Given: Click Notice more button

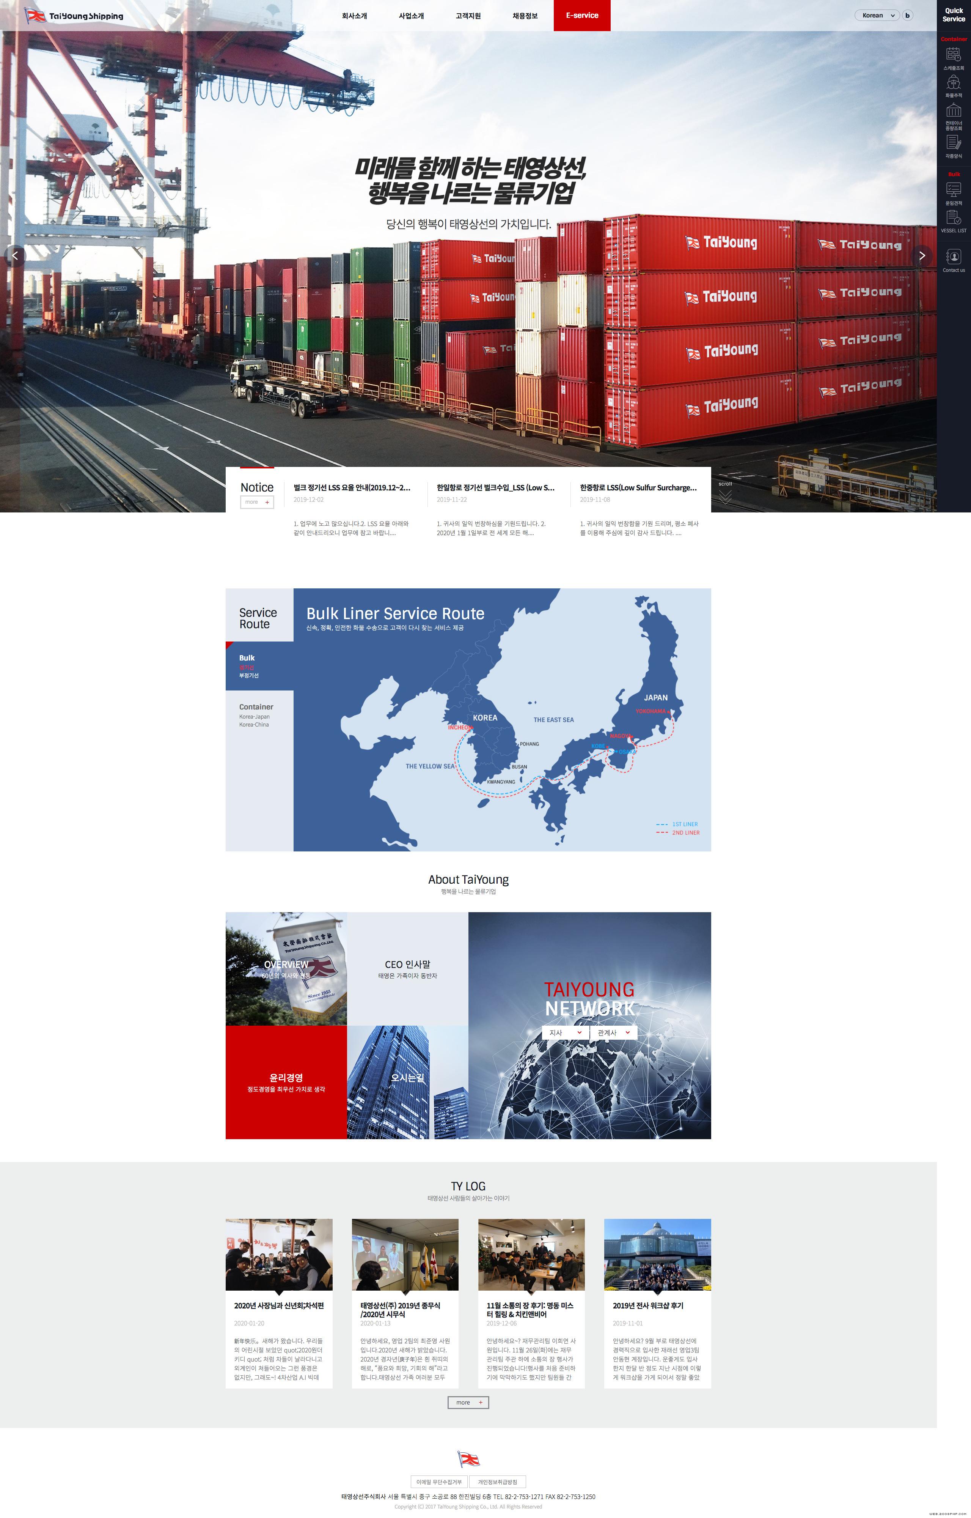Looking at the screenshot, I should [257, 502].
